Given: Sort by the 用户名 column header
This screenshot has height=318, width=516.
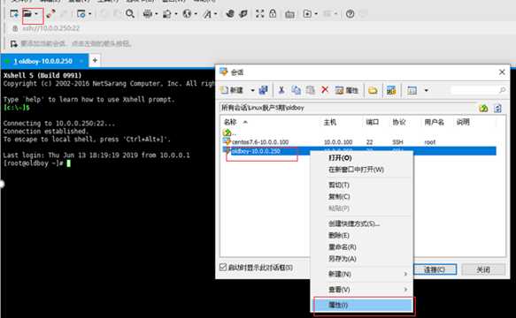Looking at the screenshot, I should click(436, 122).
